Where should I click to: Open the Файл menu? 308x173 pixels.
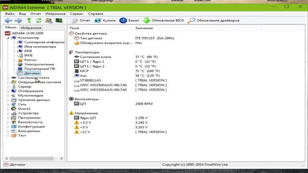point(10,14)
